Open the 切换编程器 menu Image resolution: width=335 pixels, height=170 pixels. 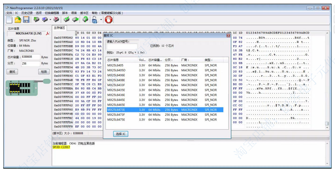[52, 13]
